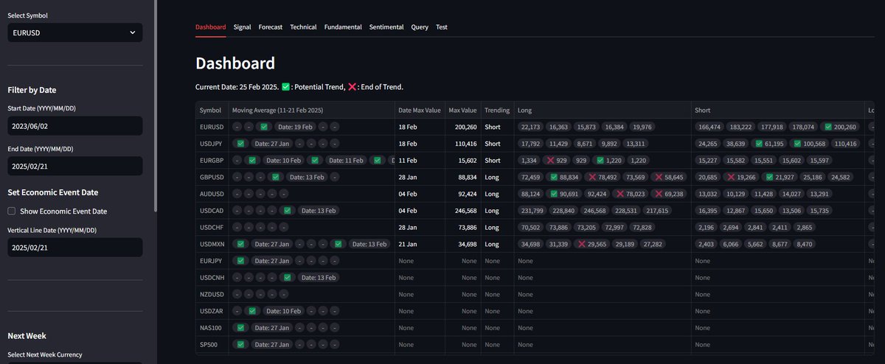Select the NZDUSD symbol cell
885x364 pixels.
click(212, 294)
